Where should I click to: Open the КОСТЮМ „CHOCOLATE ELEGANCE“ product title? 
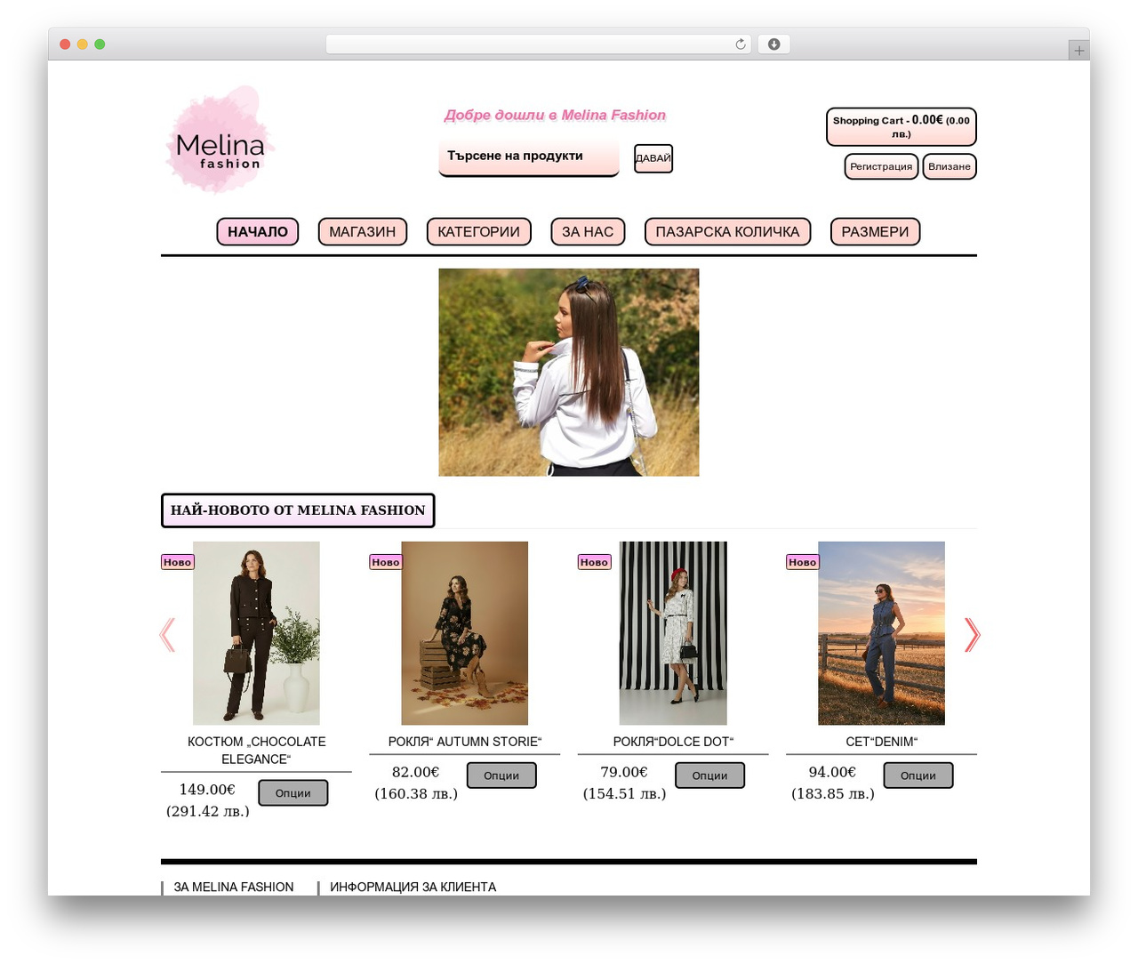256,751
